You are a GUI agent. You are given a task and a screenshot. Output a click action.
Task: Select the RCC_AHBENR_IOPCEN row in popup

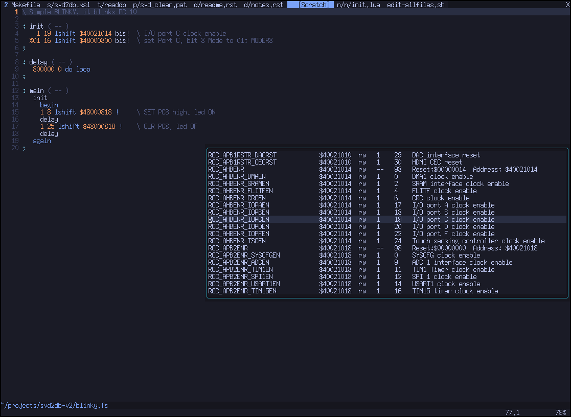238,219
